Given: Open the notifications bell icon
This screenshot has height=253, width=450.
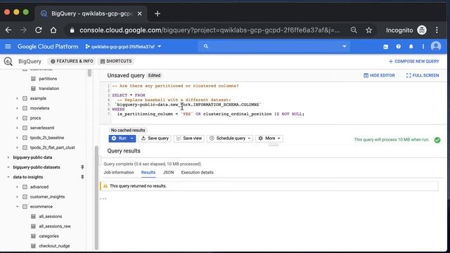Looking at the screenshot, I should 411,46.
